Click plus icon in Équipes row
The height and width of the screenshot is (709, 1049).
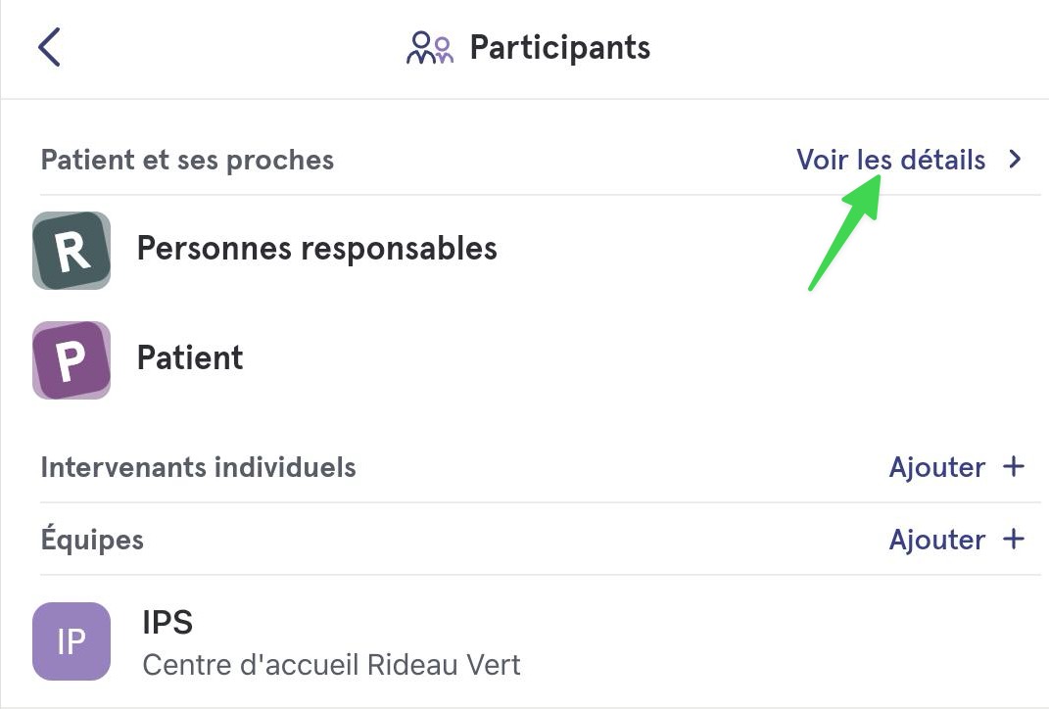[1014, 539]
